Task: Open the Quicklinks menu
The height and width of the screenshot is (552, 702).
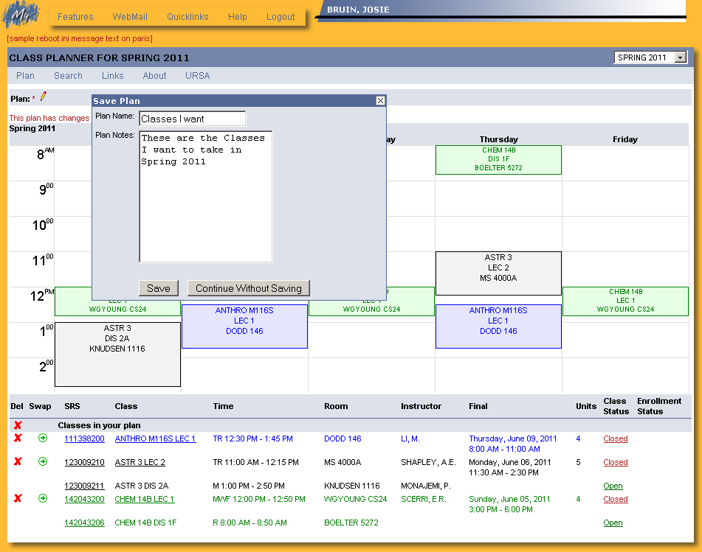Action: point(187,17)
